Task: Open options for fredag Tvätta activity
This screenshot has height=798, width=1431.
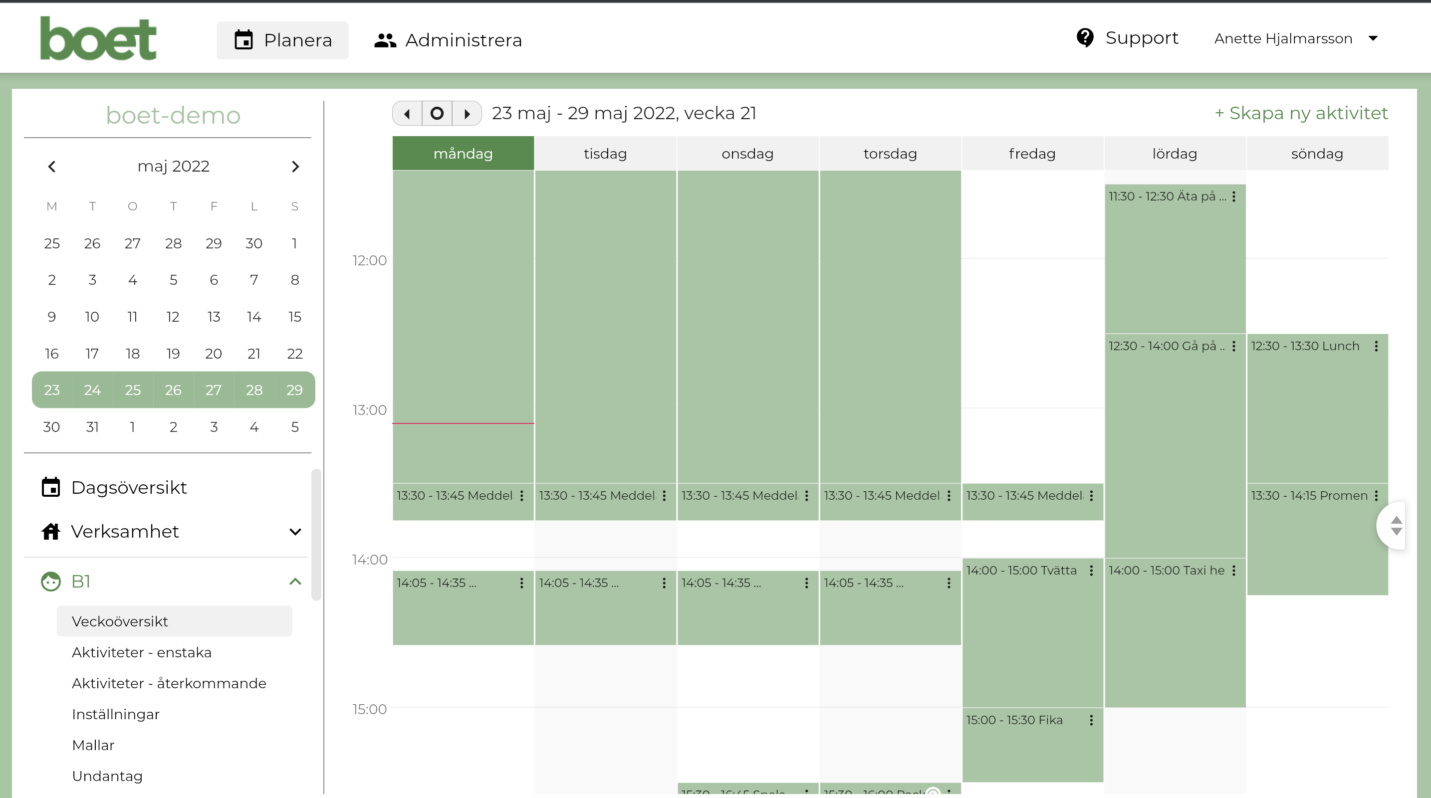Action: [1091, 570]
